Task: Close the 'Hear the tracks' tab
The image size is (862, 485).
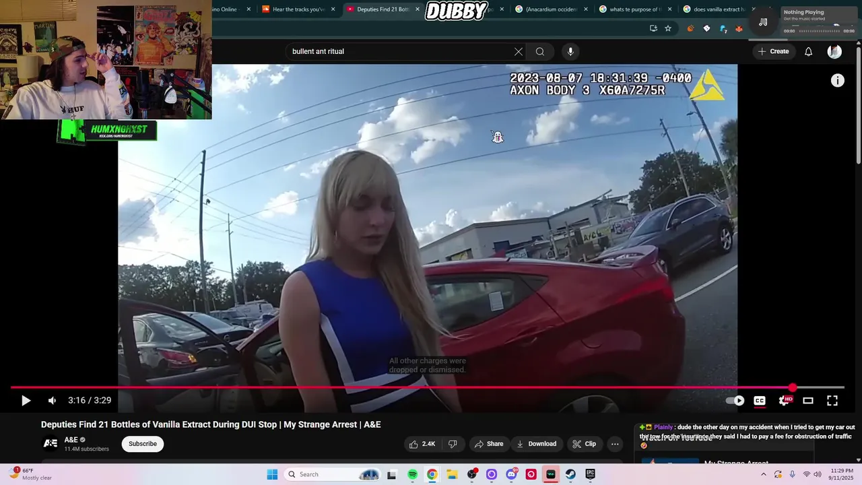Action: point(333,9)
